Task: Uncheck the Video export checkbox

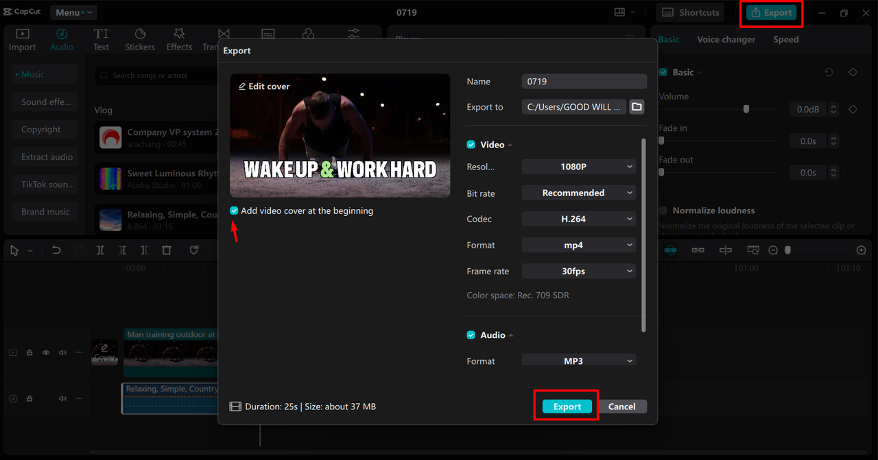Action: tap(471, 145)
